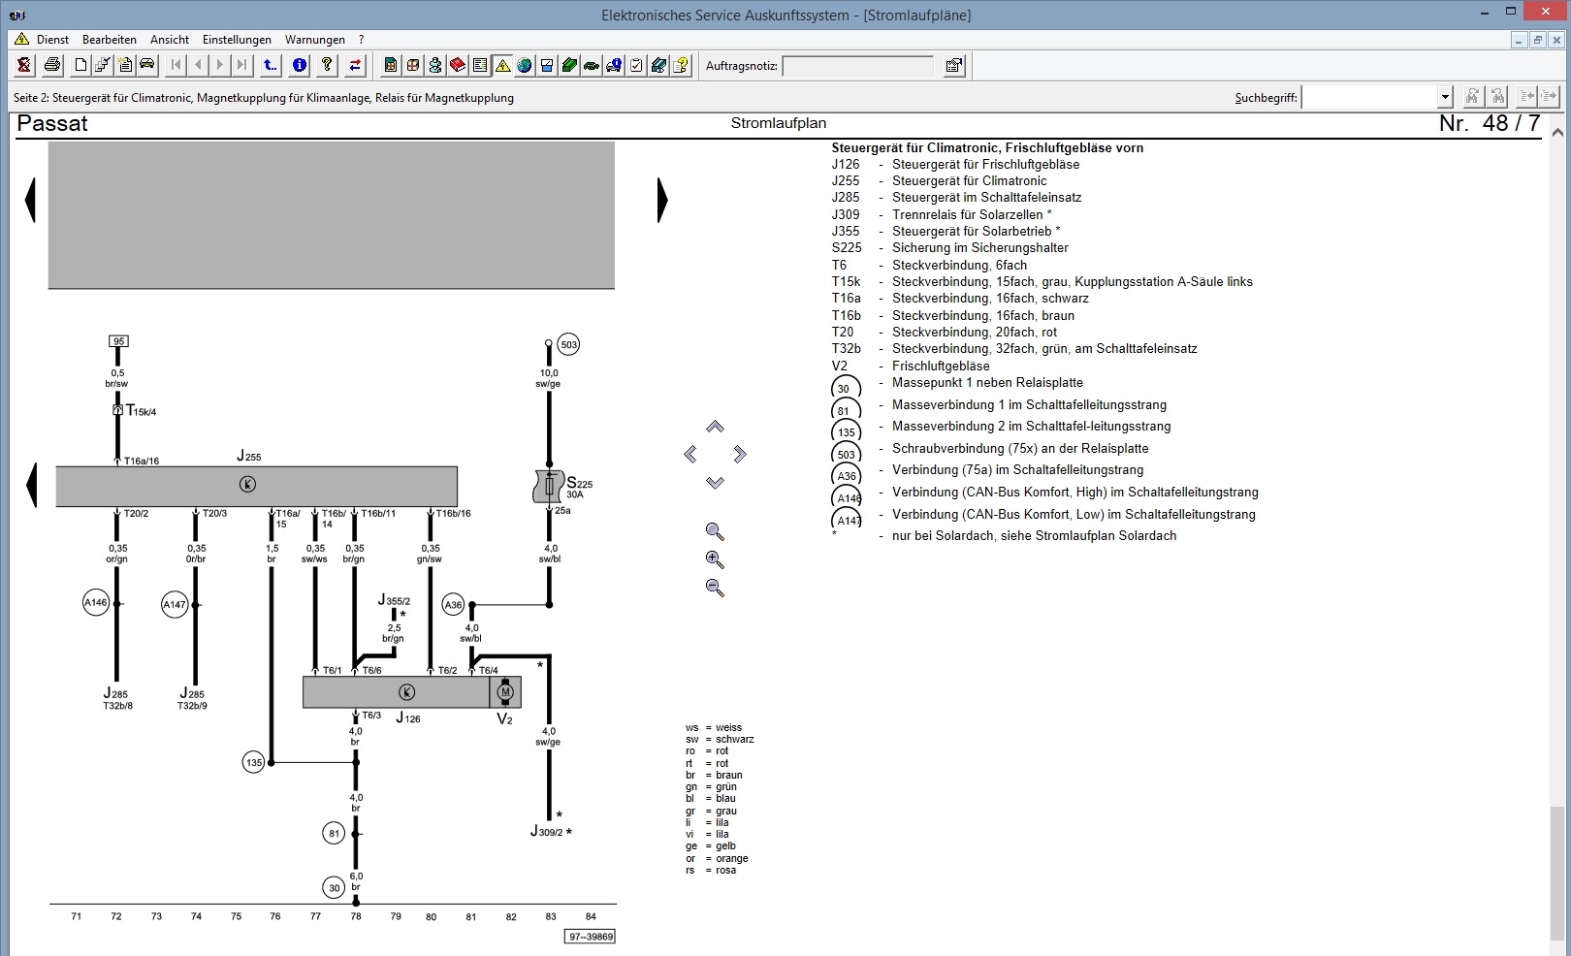Viewport: 1571px width, 956px height.
Task: Click the globe icon in toolbar
Action: (525, 65)
